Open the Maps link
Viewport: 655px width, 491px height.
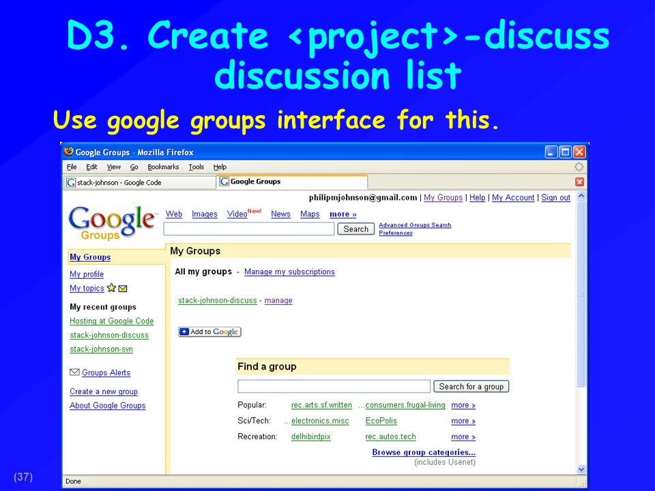(310, 213)
